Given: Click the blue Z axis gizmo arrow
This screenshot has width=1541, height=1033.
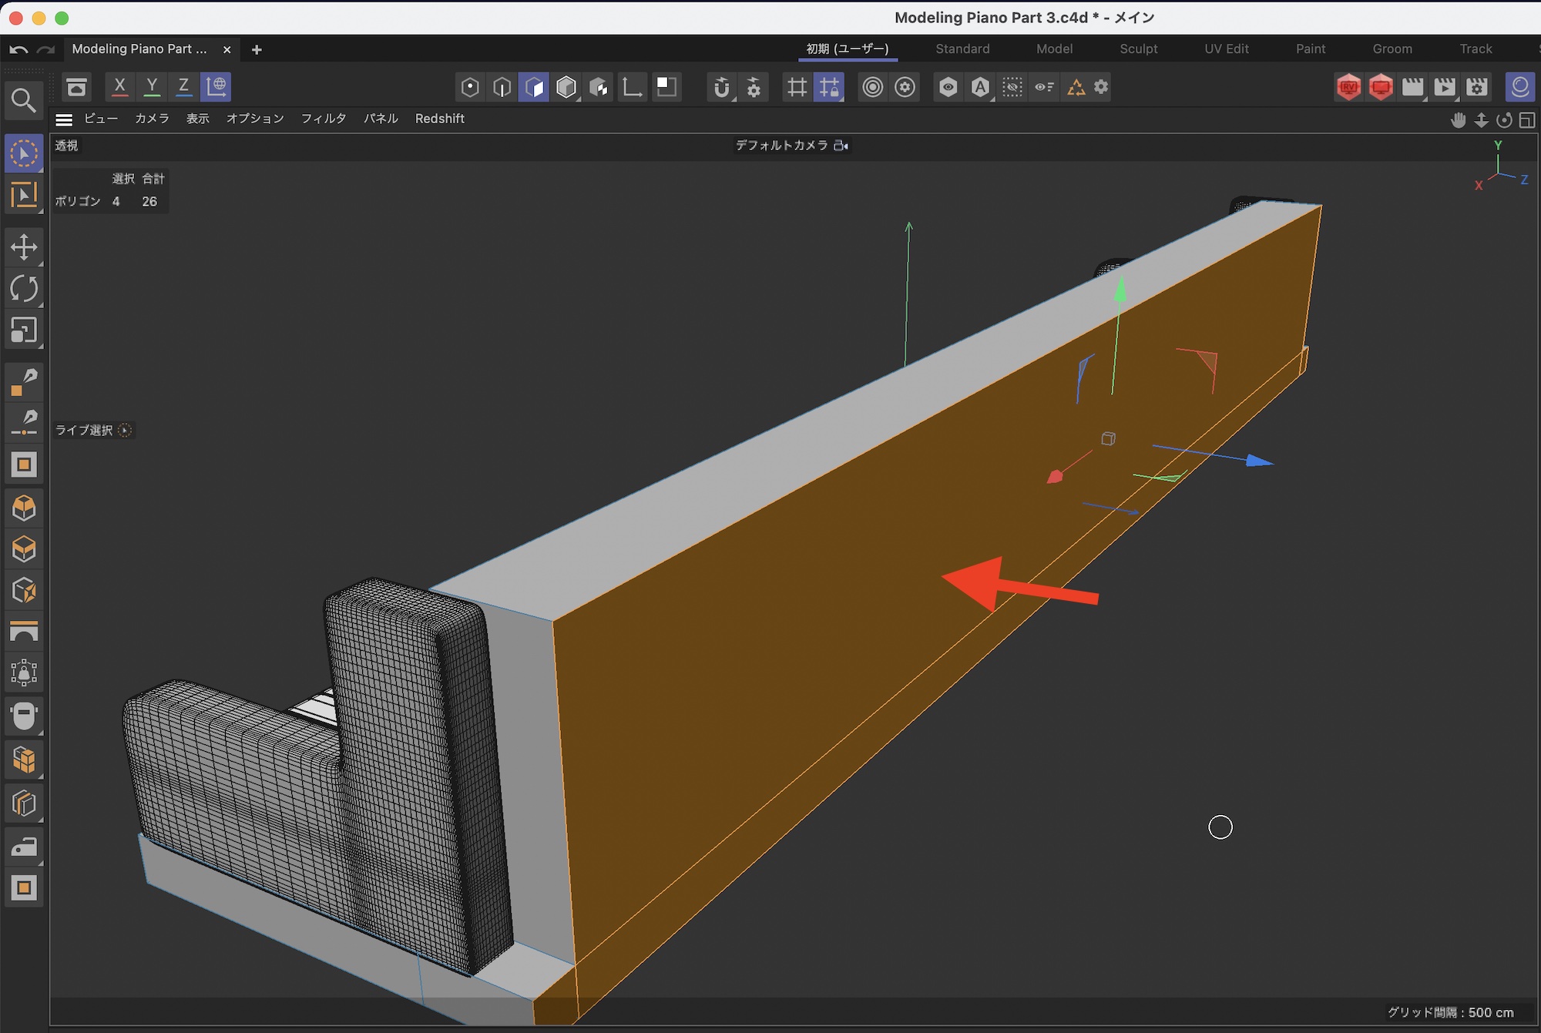Looking at the screenshot, I should click(1259, 461).
